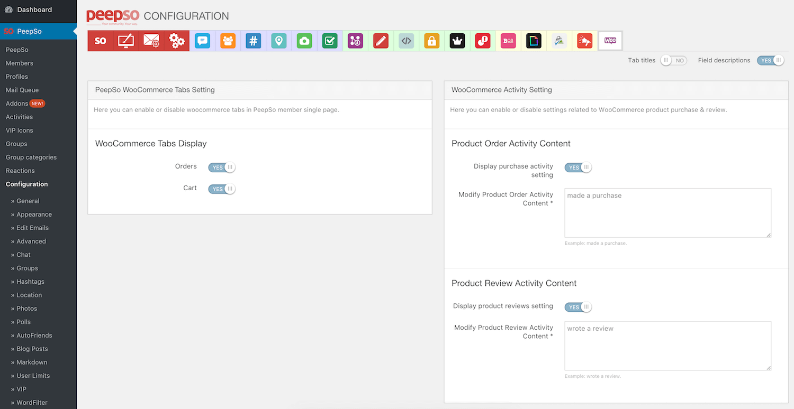Open the Markdown code brackets icon tab
This screenshot has height=409, width=794.
[x=406, y=41]
